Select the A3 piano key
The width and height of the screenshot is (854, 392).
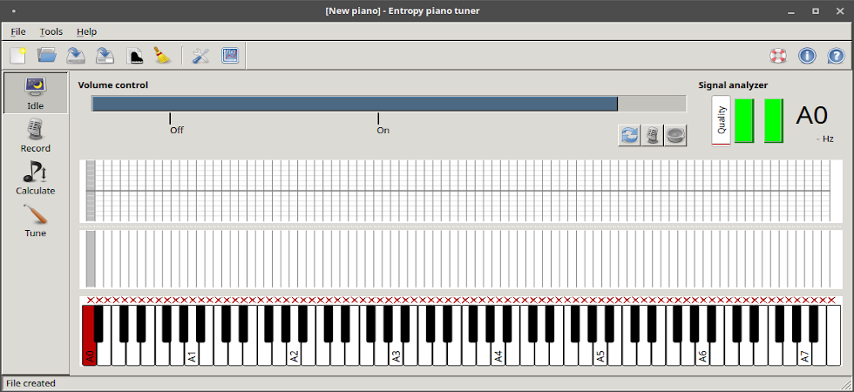[396, 354]
